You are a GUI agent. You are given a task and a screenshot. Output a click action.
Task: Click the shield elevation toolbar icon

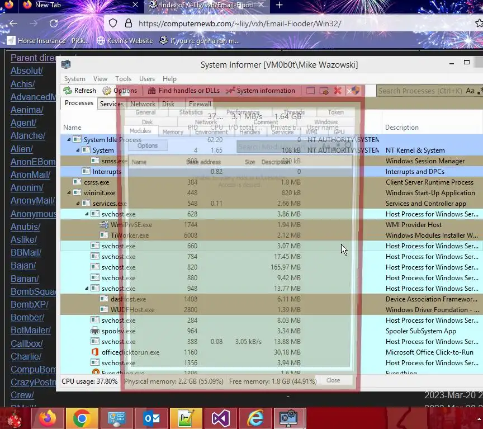click(x=356, y=91)
